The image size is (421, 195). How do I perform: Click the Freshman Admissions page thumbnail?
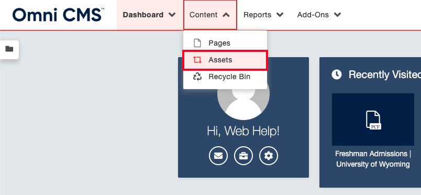373,120
